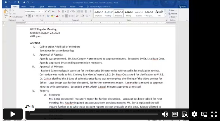Click the Bullets list icon
This screenshot has height=121, width=220.
(63, 12)
